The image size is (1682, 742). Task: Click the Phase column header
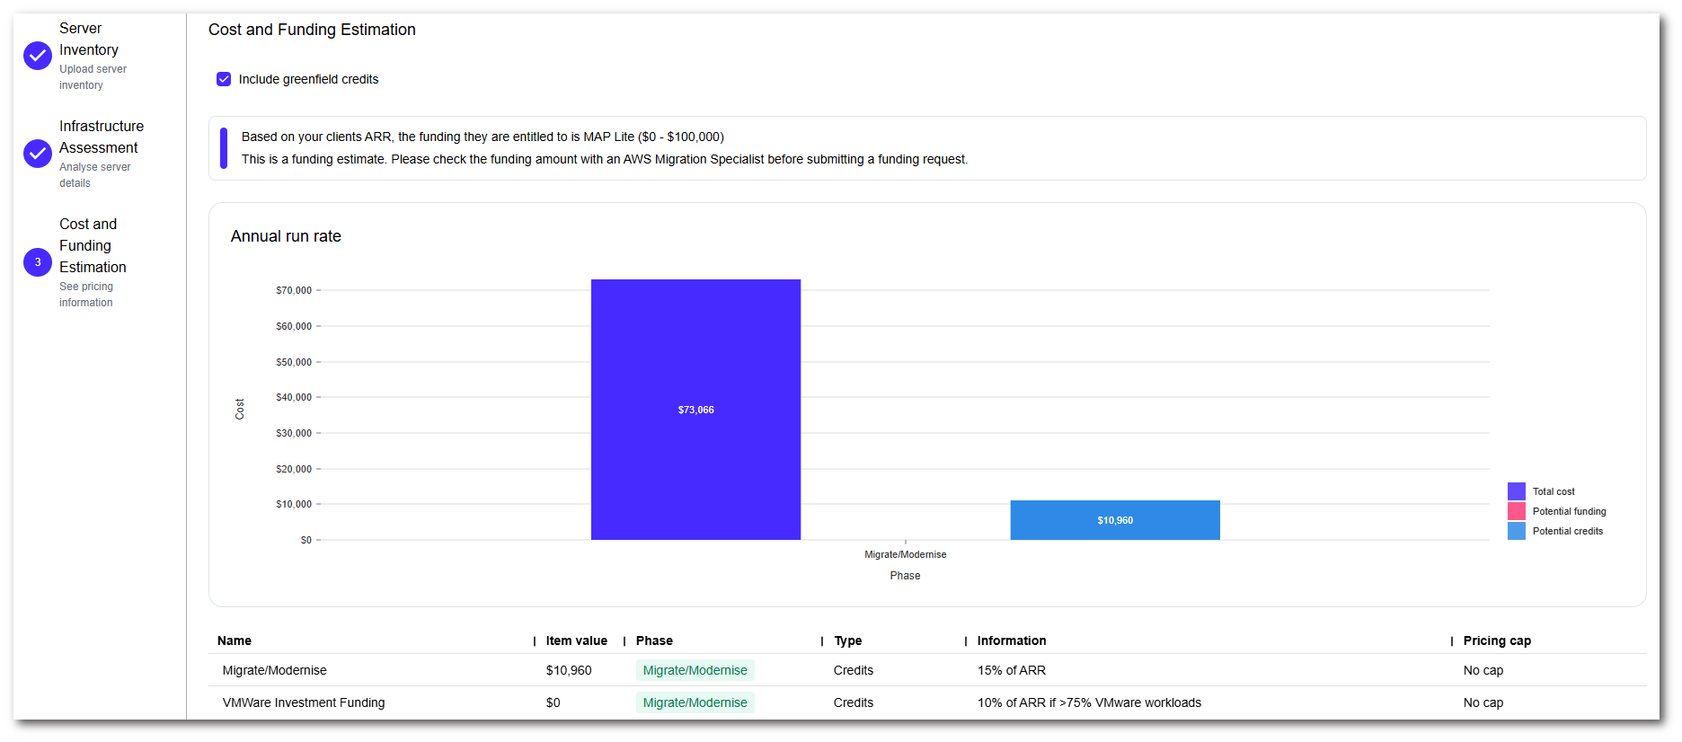pyautogui.click(x=654, y=640)
